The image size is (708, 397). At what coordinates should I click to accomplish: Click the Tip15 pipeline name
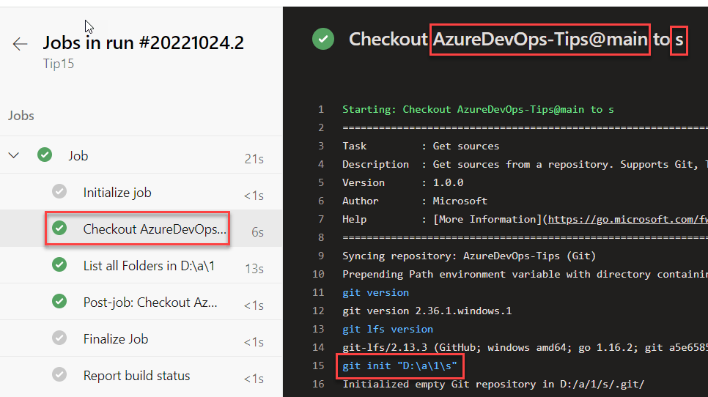tap(58, 64)
